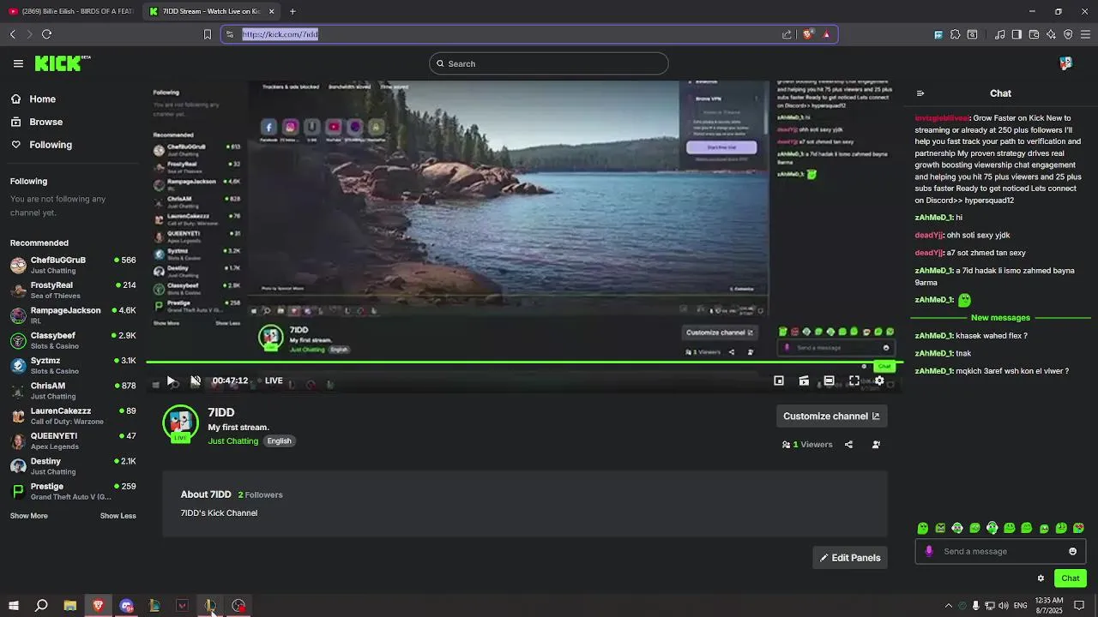Enter fullscreen video mode
This screenshot has height=617, width=1098.
point(854,380)
